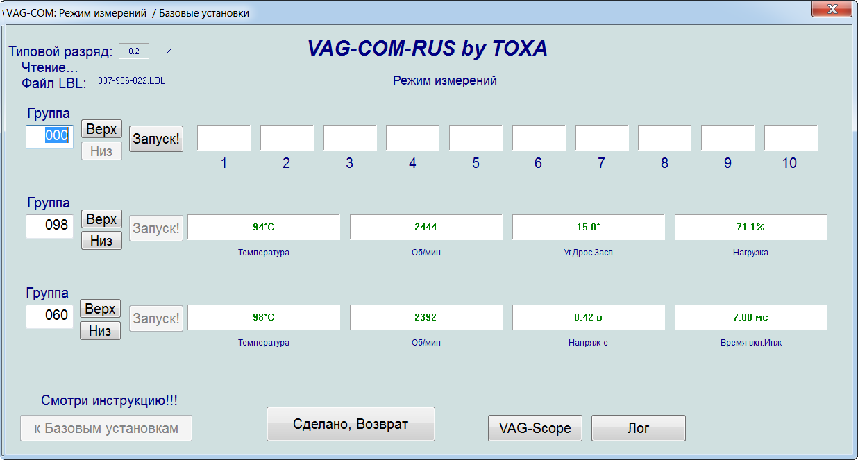Click the empty value field 5
The width and height of the screenshot is (858, 460).
[476, 138]
